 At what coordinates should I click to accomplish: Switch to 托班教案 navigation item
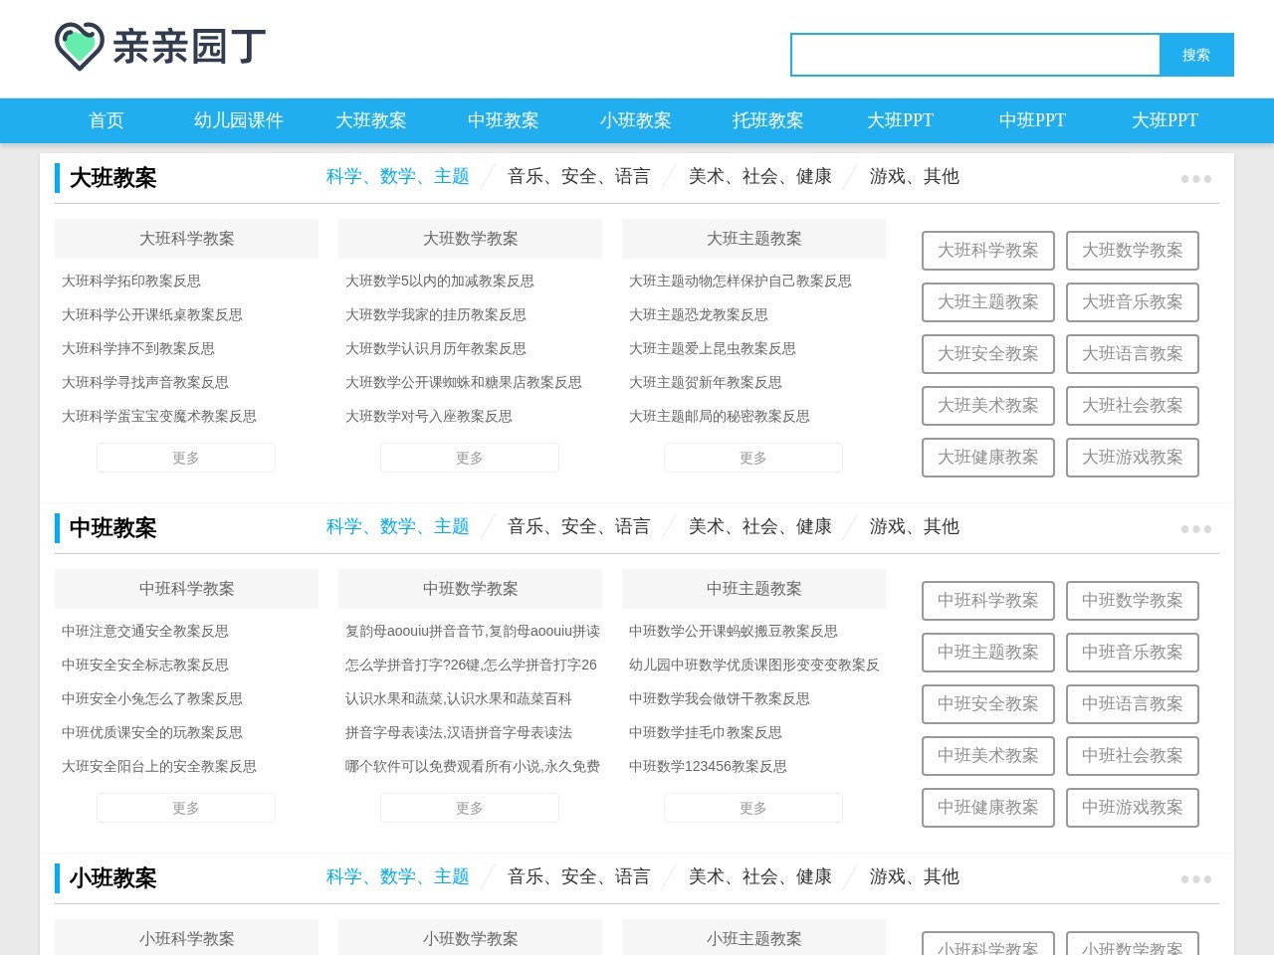tap(768, 120)
